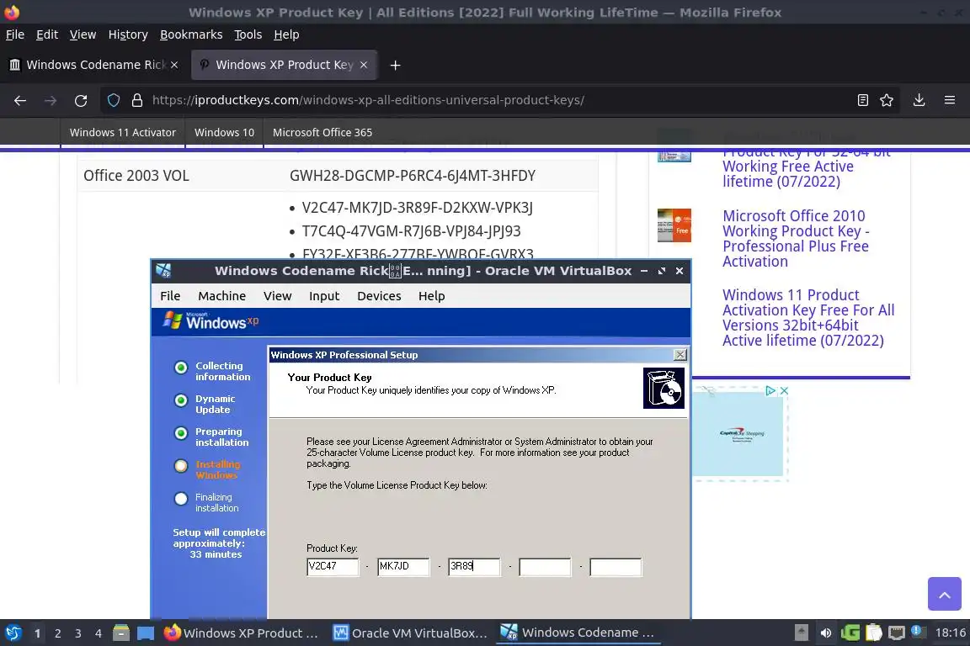This screenshot has height=646, width=970.
Task: Open Firefox Tools menu
Action: 248,34
